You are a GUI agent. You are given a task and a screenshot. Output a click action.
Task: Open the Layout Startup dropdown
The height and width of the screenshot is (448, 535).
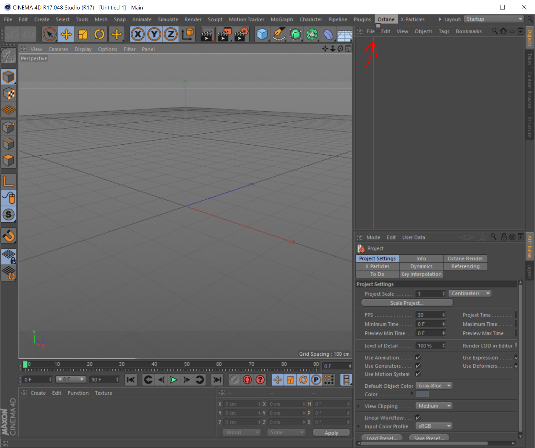[x=494, y=19]
